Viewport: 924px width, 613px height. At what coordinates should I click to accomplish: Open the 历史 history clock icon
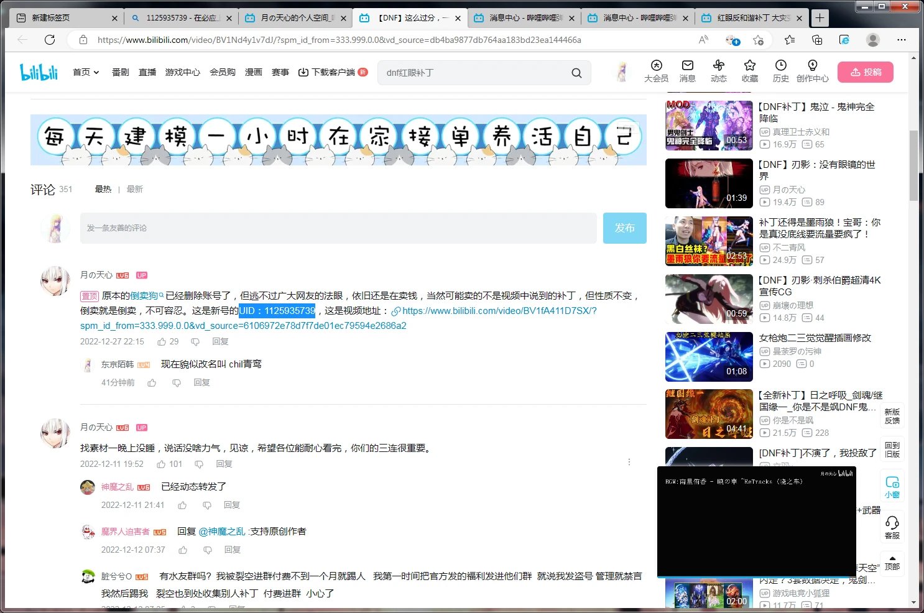pos(781,71)
